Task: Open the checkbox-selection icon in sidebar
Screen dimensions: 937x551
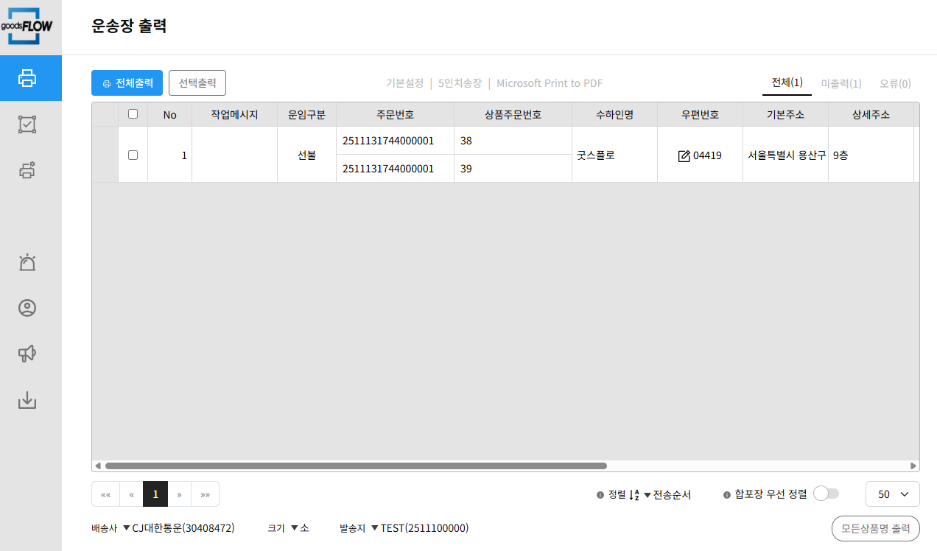Action: point(27,124)
